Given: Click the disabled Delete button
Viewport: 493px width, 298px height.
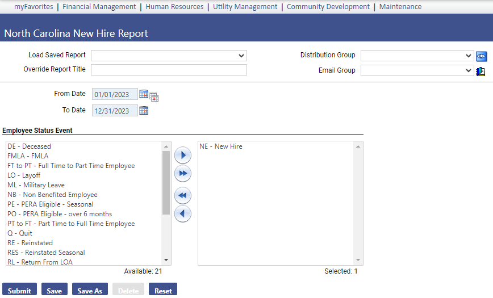Looking at the screenshot, I should (x=128, y=289).
